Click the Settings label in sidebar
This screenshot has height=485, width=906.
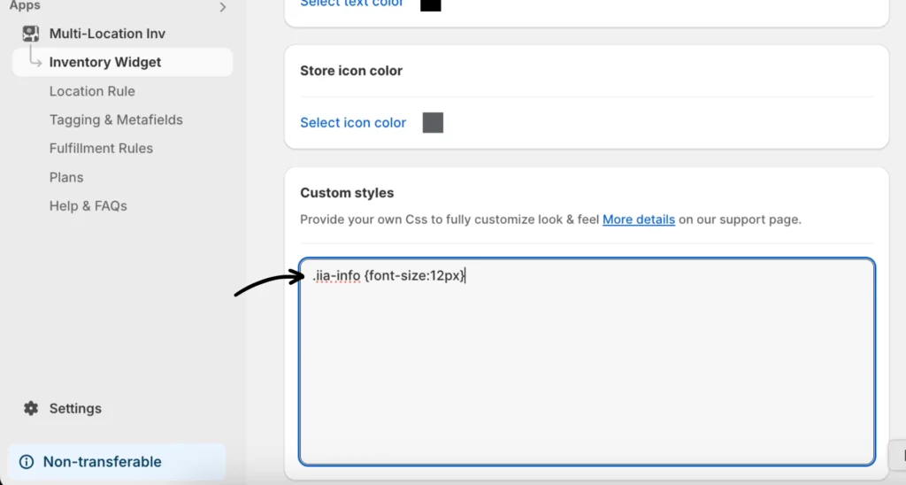[x=75, y=408]
